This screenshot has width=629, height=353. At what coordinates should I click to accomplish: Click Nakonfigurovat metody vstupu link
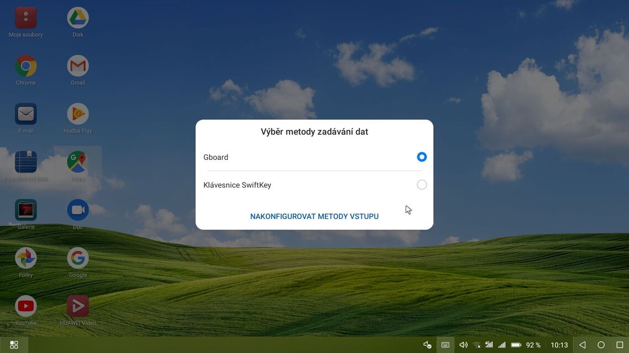314,216
